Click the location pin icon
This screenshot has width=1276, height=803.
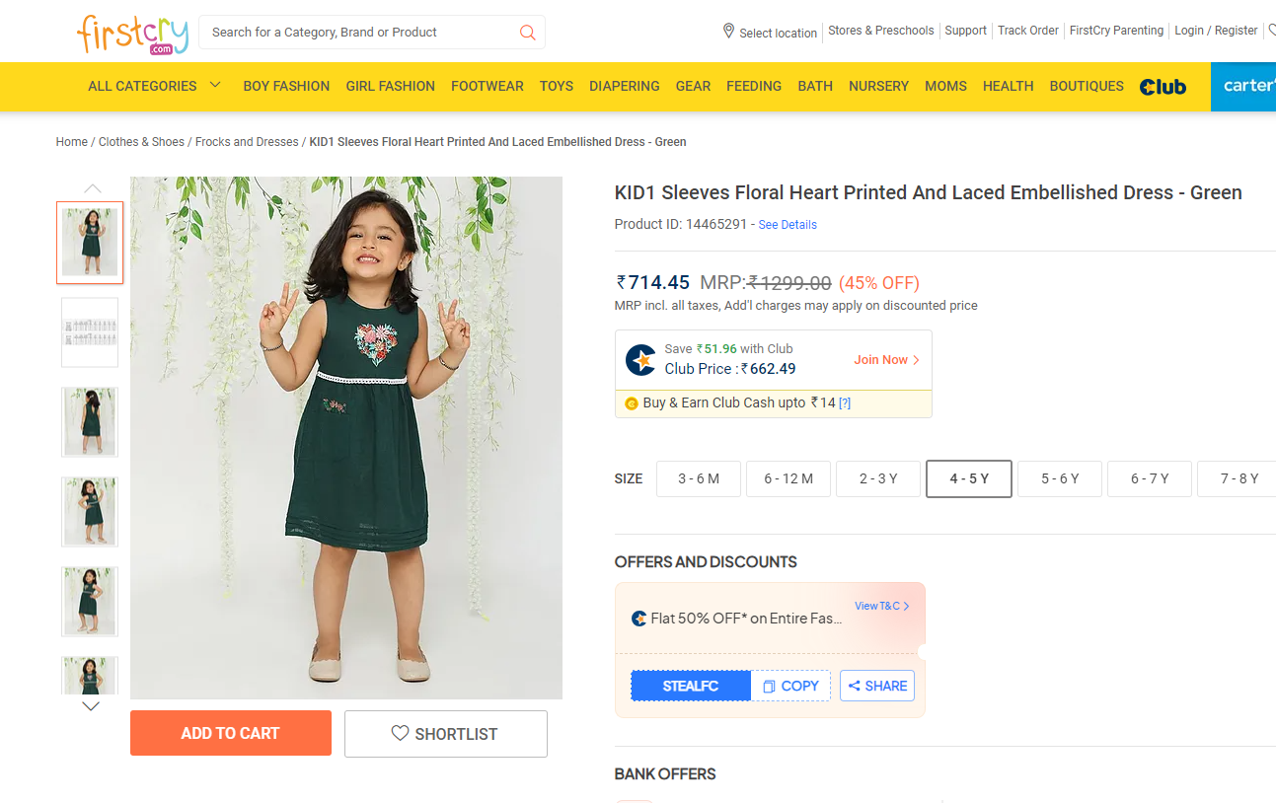(728, 32)
